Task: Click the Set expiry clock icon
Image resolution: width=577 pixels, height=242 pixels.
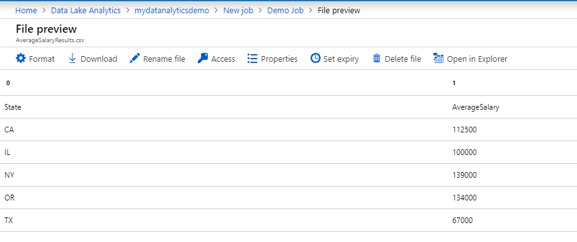Action: pos(316,59)
